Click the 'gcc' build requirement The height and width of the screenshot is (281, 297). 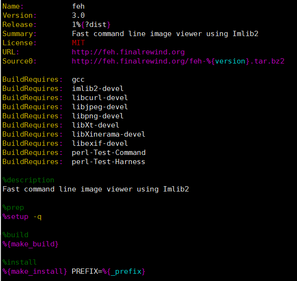coord(78,79)
